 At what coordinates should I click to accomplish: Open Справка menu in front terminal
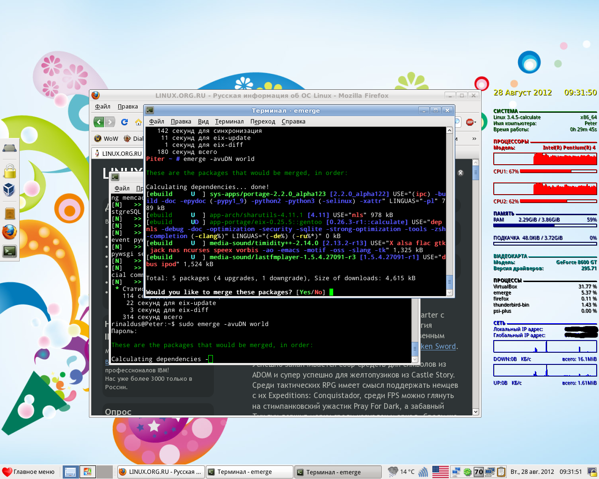[293, 121]
